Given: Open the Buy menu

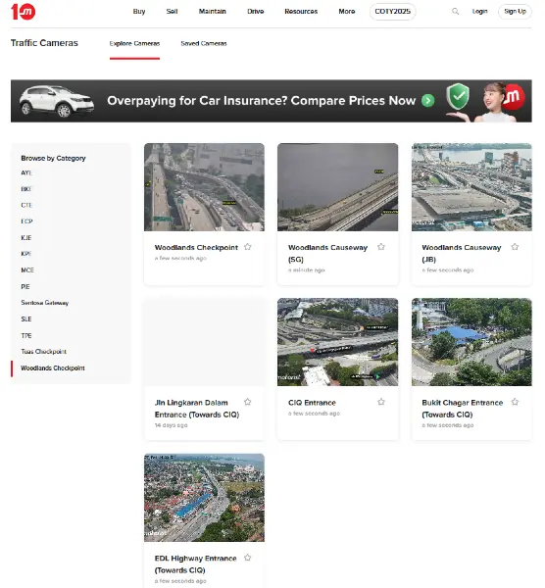Looking at the screenshot, I should [x=139, y=11].
